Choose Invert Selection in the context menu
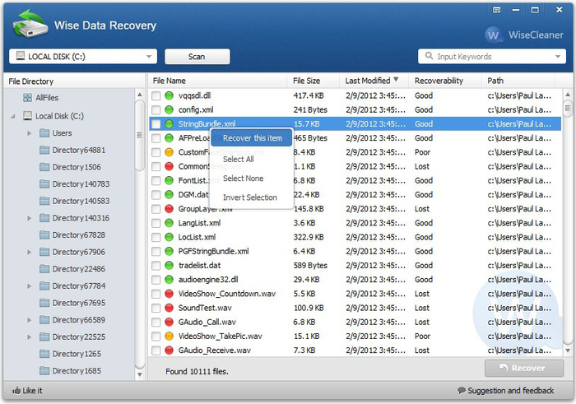 click(249, 197)
